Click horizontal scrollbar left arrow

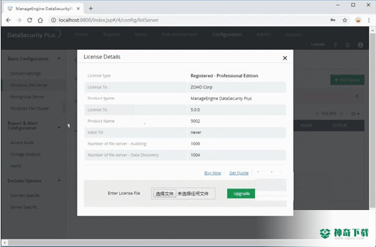pyautogui.click(x=5, y=243)
